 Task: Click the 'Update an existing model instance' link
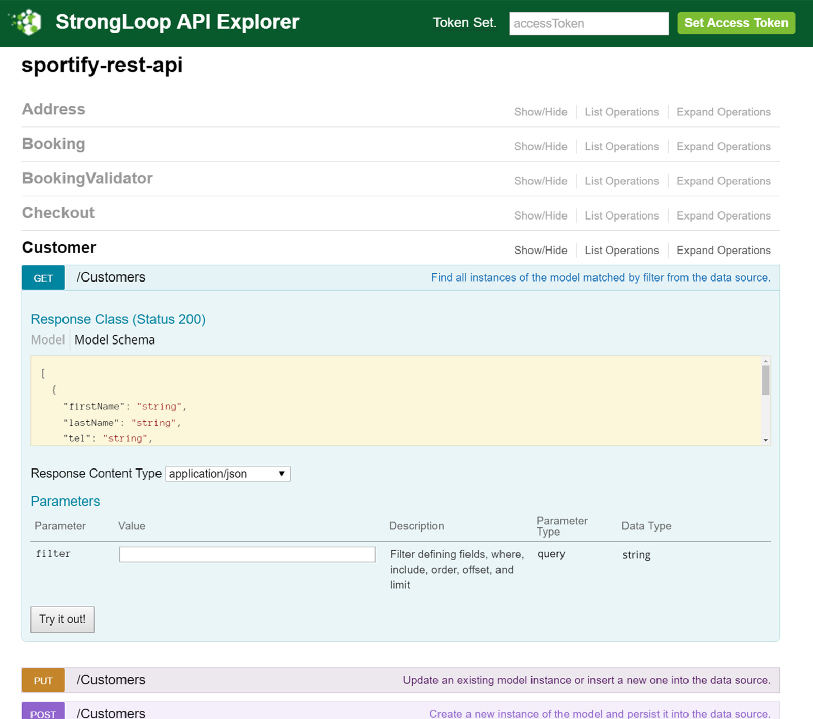(x=587, y=680)
